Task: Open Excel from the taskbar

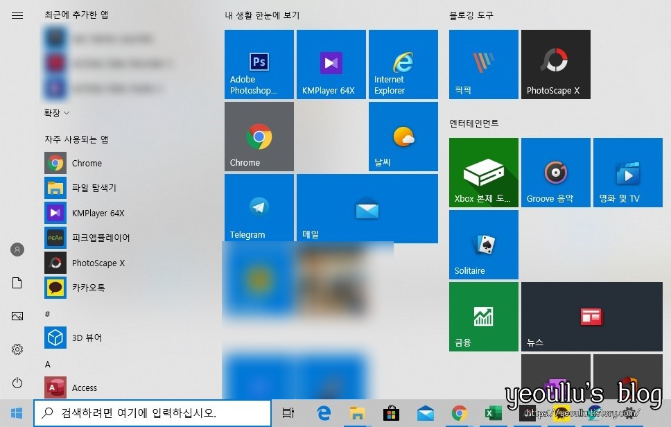Action: (x=493, y=413)
